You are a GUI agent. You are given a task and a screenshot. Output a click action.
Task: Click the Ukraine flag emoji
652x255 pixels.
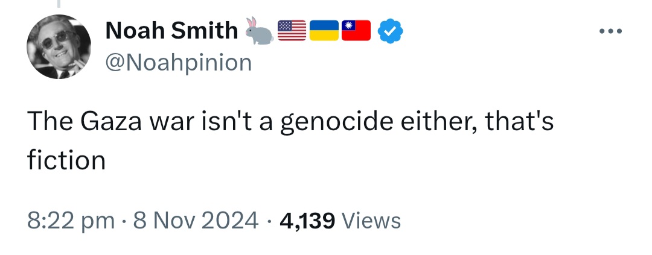324,30
